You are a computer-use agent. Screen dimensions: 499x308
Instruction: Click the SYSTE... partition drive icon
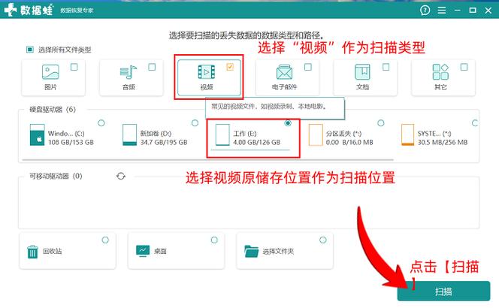(x=407, y=135)
